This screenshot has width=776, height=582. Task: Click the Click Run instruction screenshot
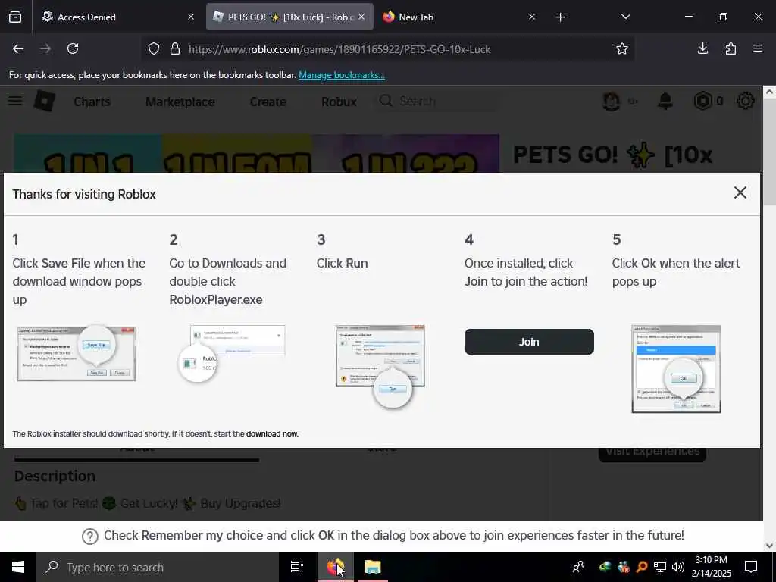point(380,365)
